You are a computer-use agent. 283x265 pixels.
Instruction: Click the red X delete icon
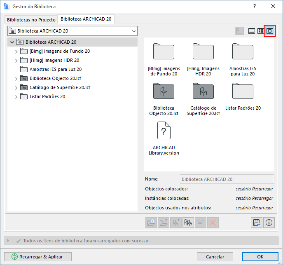(x=213, y=223)
